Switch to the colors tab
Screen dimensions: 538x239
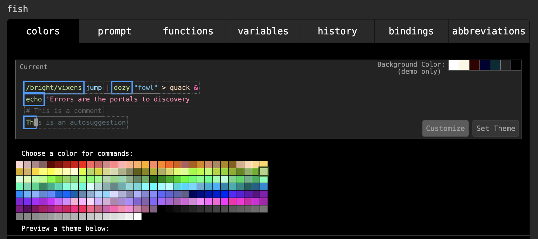coord(43,31)
